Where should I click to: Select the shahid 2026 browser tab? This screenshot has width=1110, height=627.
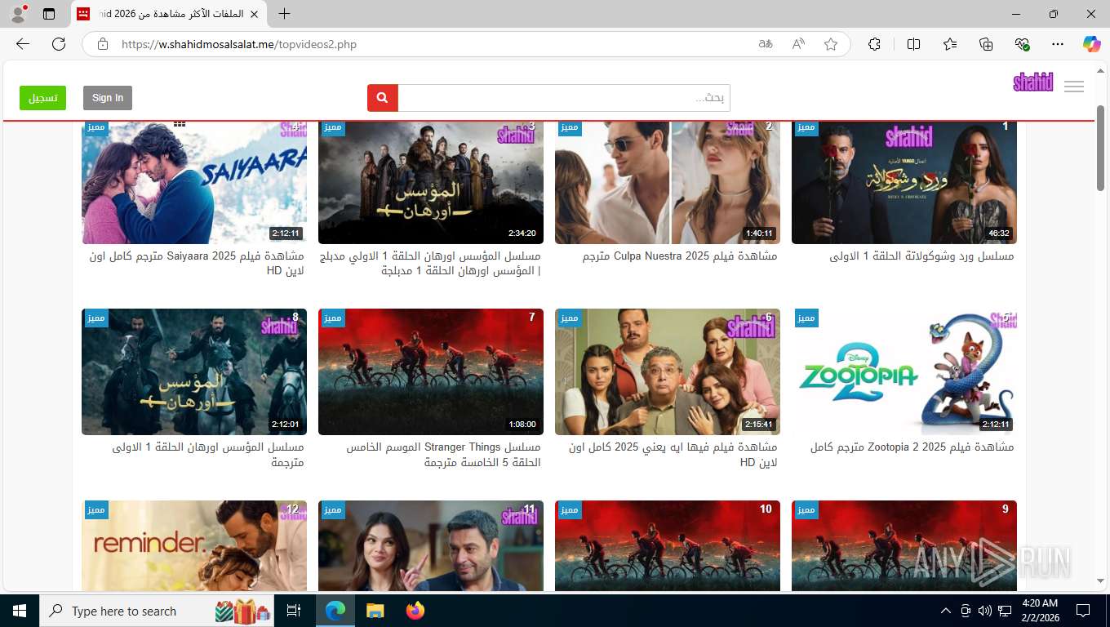170,14
